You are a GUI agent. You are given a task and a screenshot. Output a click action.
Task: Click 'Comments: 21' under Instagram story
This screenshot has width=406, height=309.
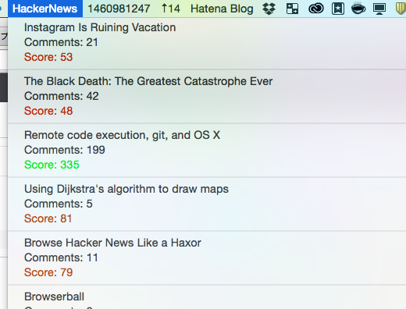click(61, 42)
